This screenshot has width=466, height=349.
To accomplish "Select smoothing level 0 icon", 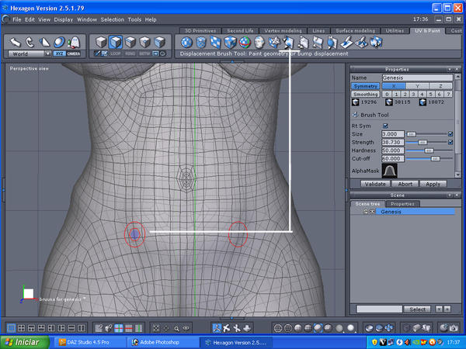I will 388,94.
